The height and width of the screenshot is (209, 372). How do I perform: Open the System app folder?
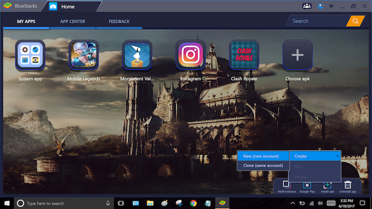coord(30,55)
